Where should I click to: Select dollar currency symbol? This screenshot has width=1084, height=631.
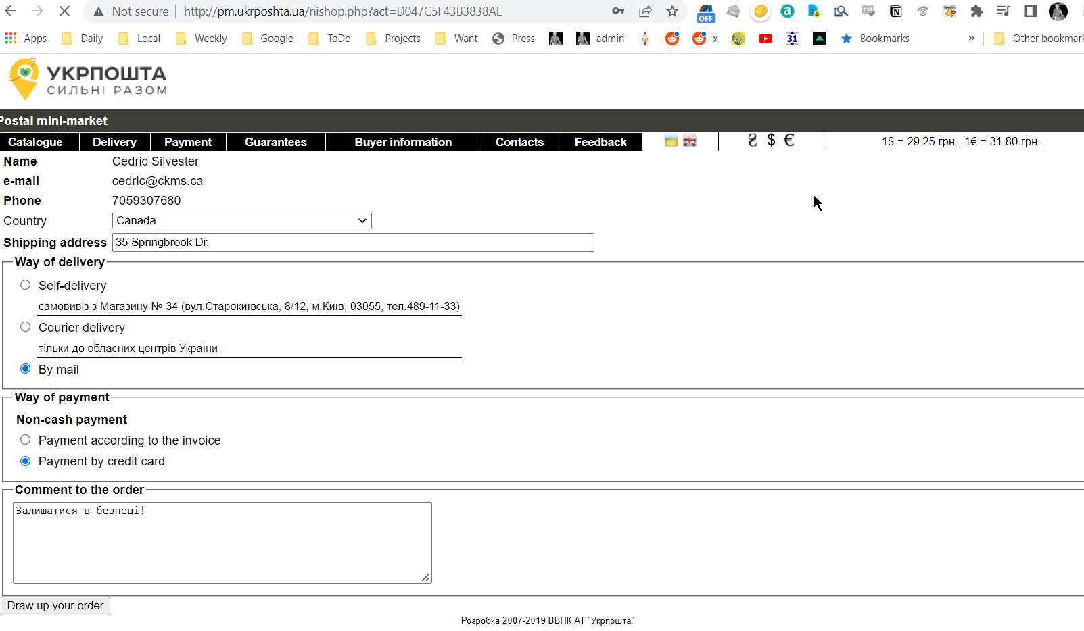[x=771, y=141]
